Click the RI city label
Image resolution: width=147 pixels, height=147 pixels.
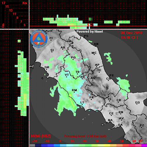[82, 77]
